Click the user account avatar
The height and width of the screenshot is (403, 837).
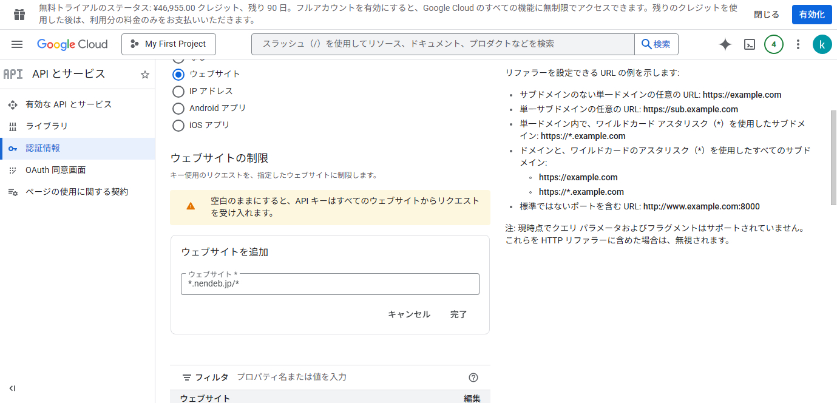[x=822, y=44]
